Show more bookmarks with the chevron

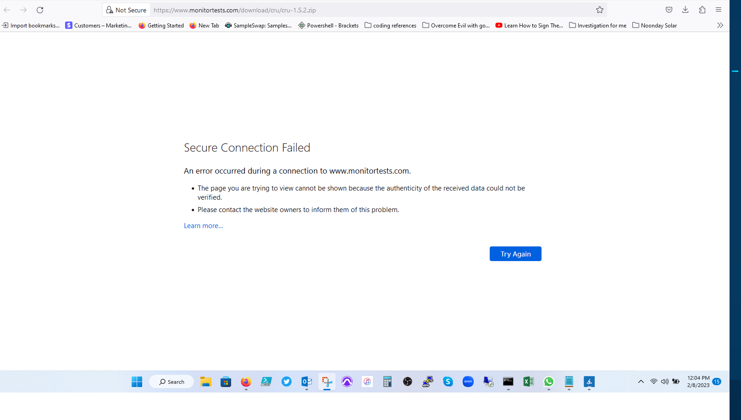720,26
